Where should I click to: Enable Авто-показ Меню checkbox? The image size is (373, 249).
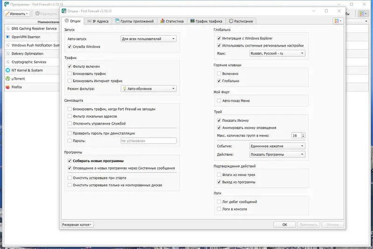tap(219, 101)
